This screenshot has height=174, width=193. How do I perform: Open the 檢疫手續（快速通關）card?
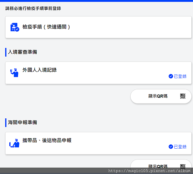(x=98, y=27)
